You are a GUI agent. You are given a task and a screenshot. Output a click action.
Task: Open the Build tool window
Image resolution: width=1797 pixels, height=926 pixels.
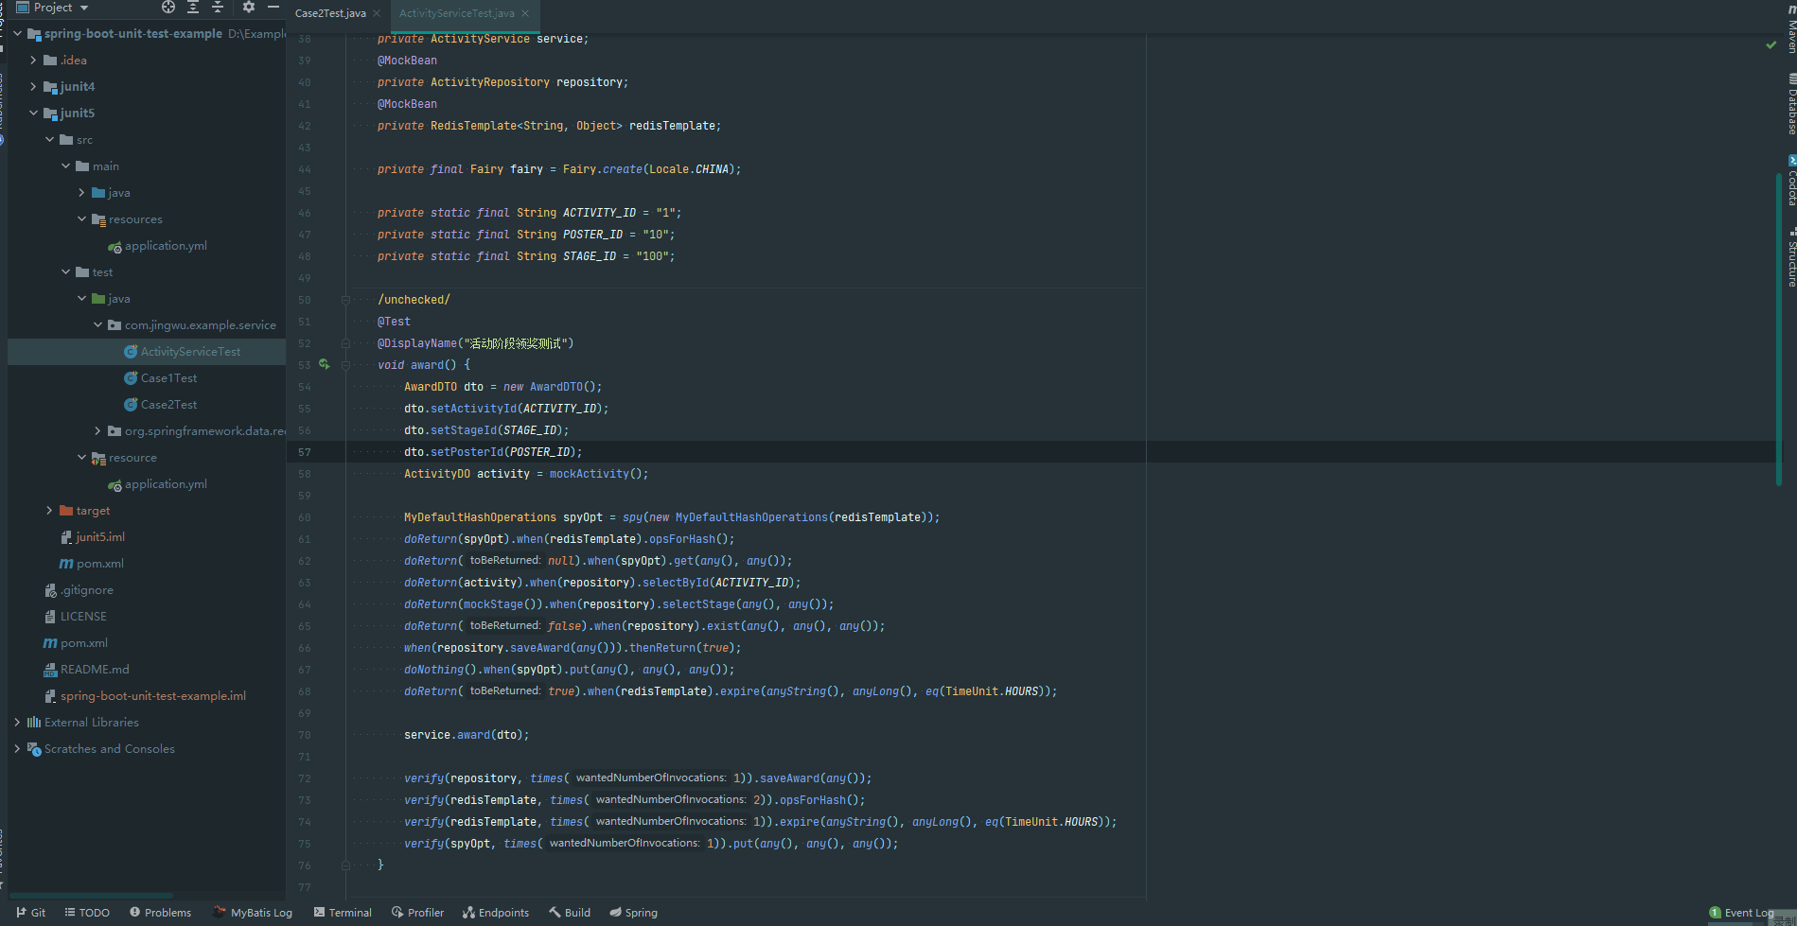pos(570,913)
